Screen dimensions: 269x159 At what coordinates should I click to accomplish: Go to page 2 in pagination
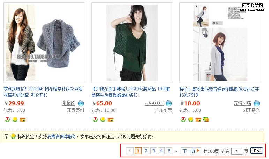[x=146, y=151]
